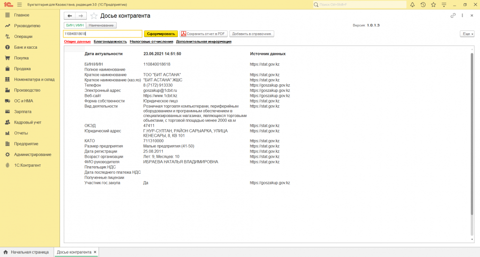
Task: Click the global search field
Action: [360, 5]
